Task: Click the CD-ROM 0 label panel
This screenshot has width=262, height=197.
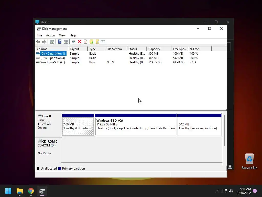Action: click(48, 150)
